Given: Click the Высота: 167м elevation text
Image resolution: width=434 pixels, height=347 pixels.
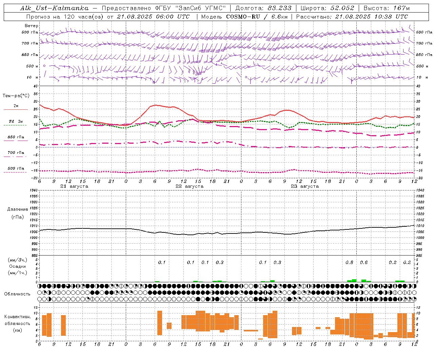Looking at the screenshot, I should click(x=387, y=8).
